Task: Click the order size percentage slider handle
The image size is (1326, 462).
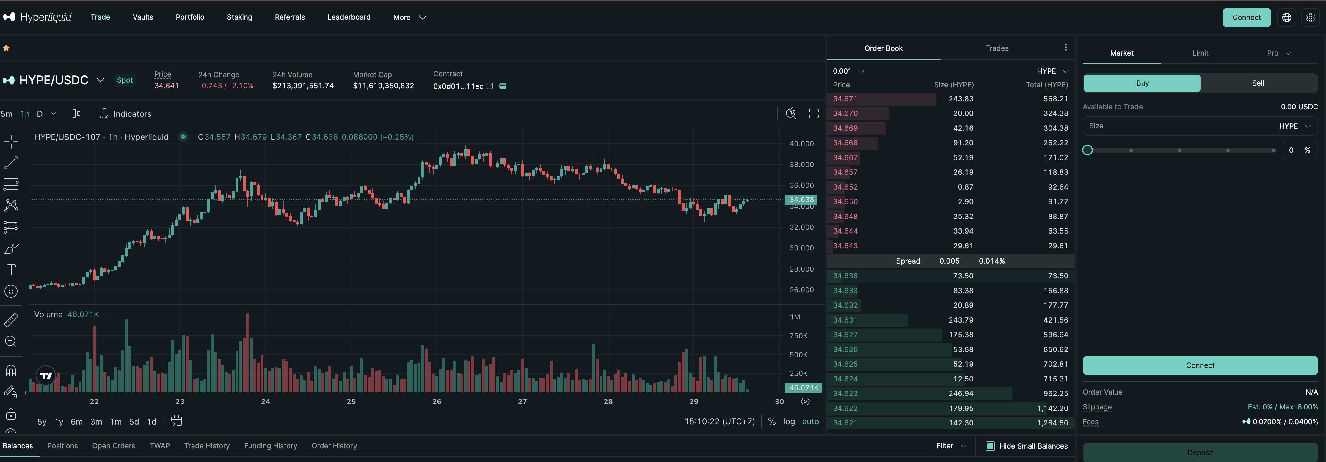Action: pyautogui.click(x=1087, y=150)
